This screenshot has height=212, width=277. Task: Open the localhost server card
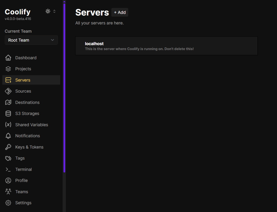coord(166,46)
